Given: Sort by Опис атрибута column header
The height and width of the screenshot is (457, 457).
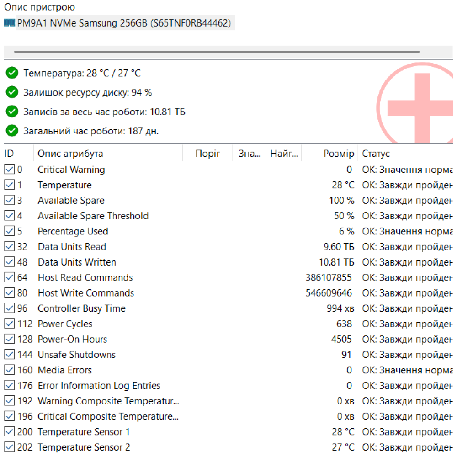Looking at the screenshot, I should click(70, 154).
